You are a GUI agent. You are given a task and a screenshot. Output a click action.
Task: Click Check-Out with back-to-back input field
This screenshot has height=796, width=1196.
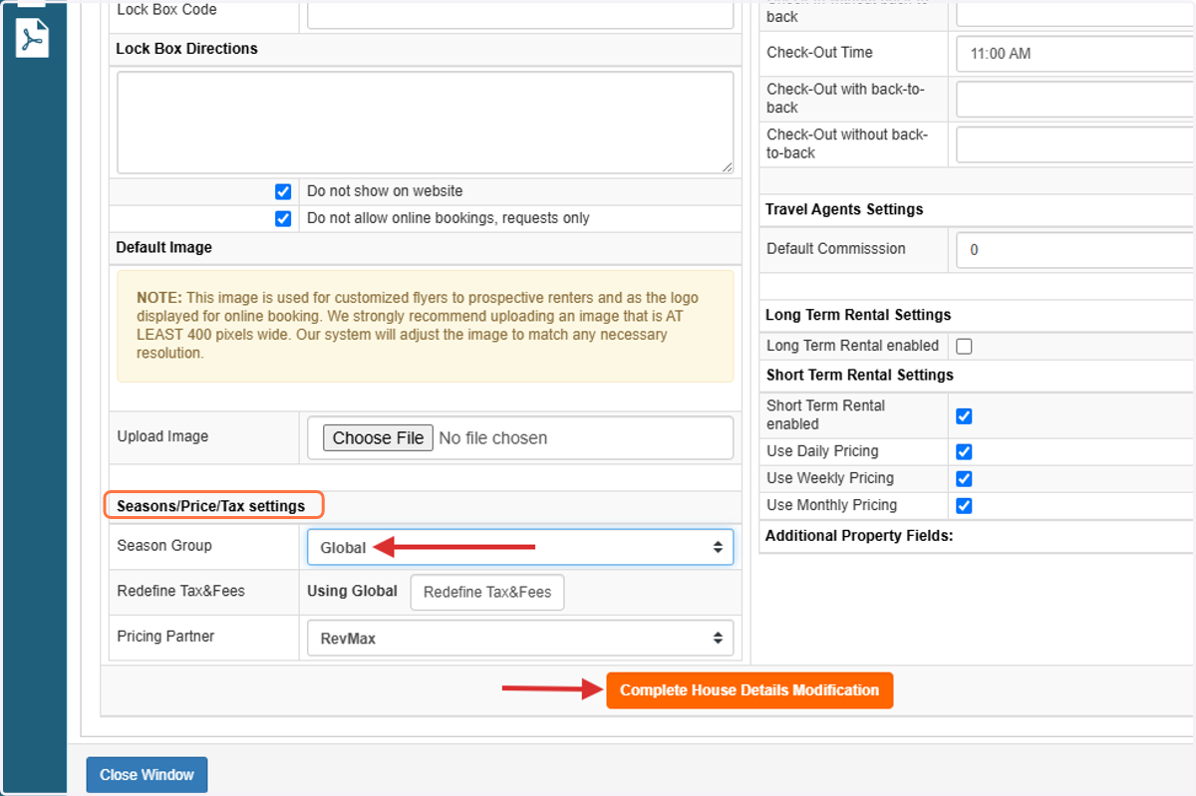click(x=1075, y=99)
